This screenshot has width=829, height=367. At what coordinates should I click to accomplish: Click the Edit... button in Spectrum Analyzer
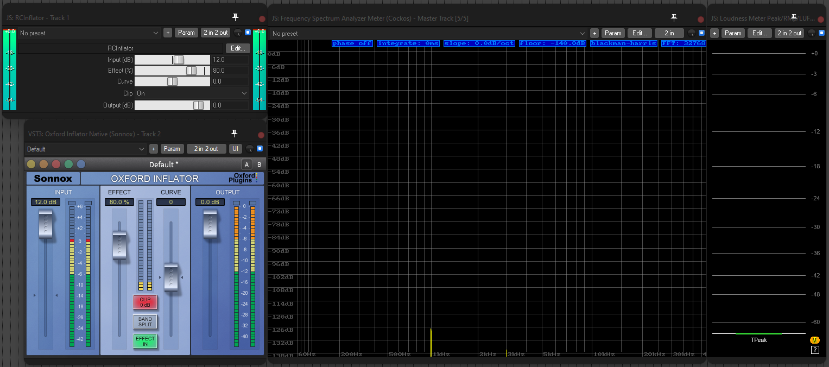click(638, 33)
